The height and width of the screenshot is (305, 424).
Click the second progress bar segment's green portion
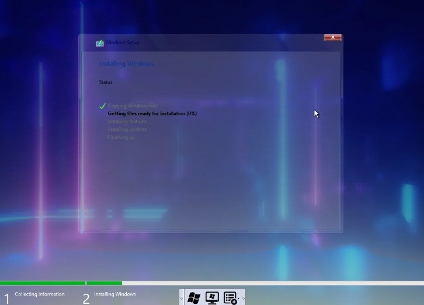click(x=104, y=283)
